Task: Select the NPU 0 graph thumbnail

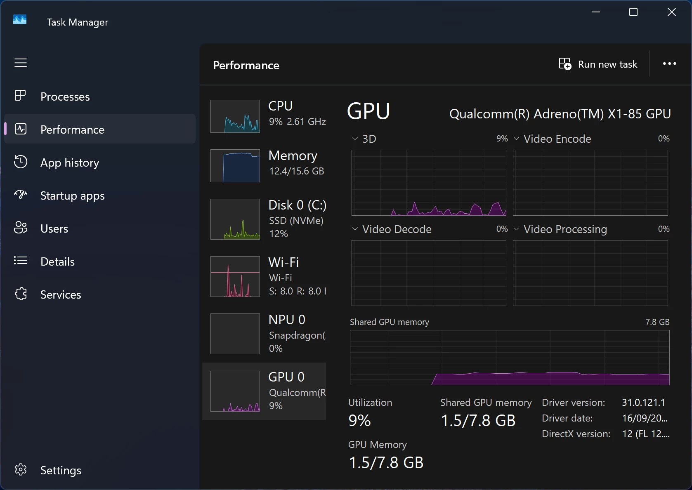Action: pos(235,334)
